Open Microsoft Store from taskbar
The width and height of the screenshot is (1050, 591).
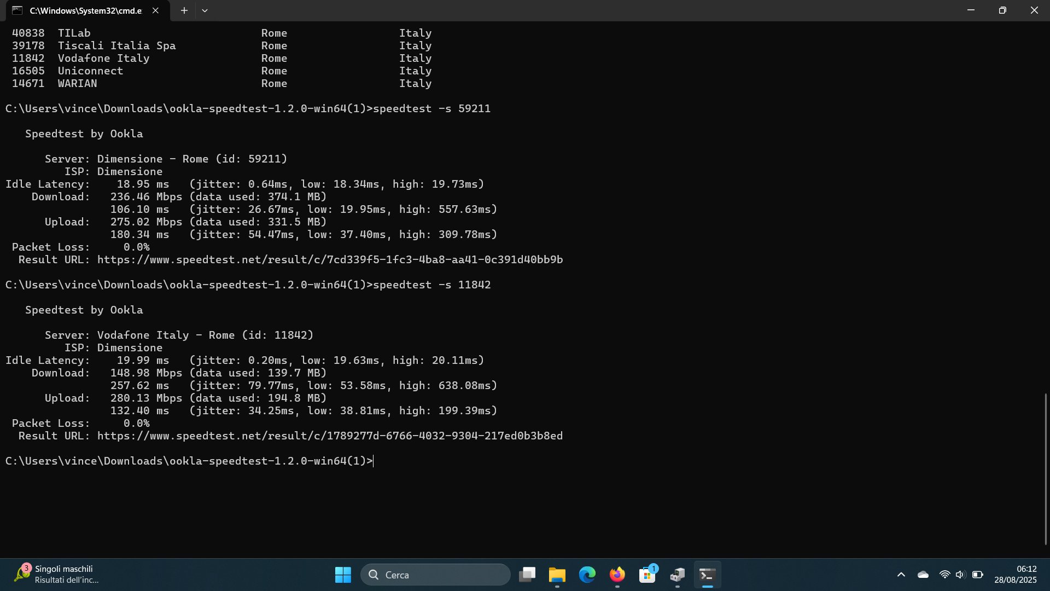pos(647,575)
